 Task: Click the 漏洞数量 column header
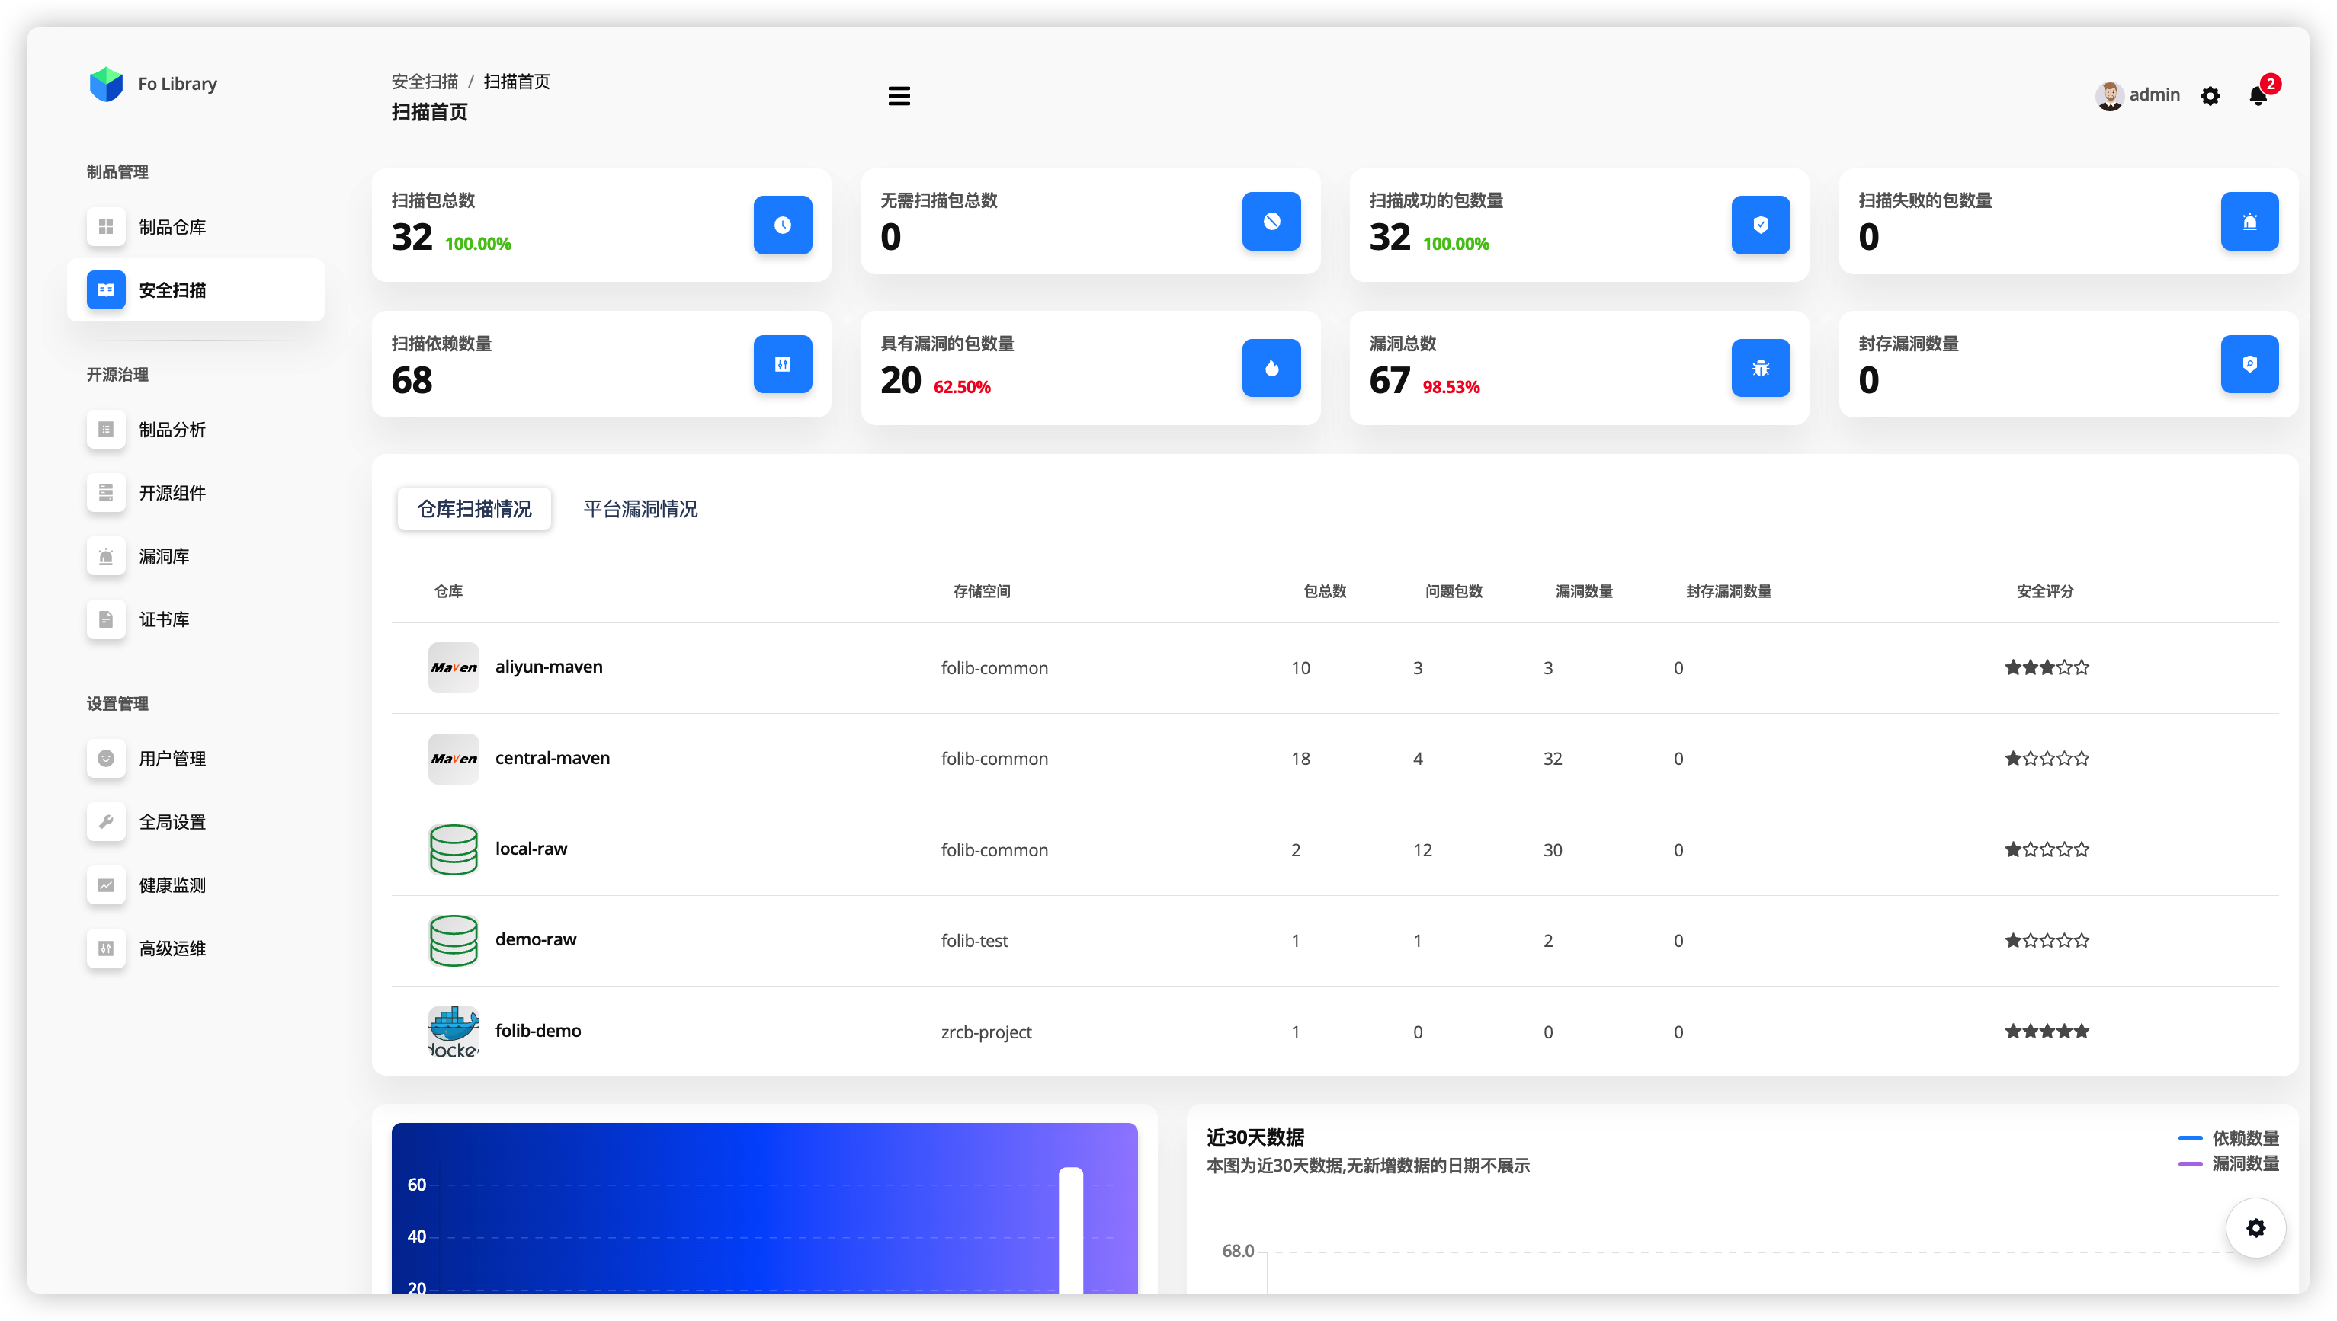1584,591
